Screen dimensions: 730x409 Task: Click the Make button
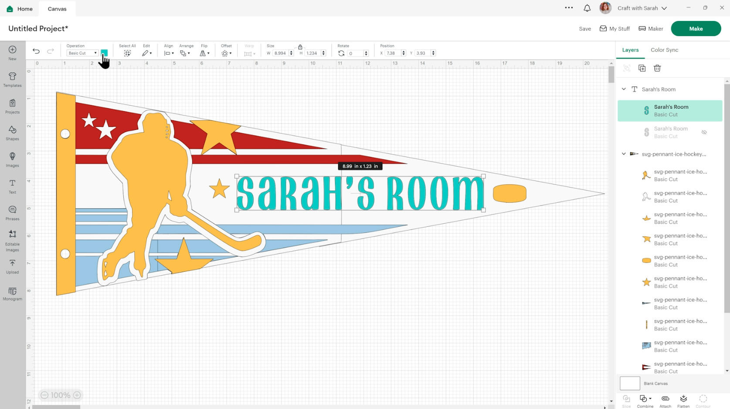pyautogui.click(x=696, y=28)
